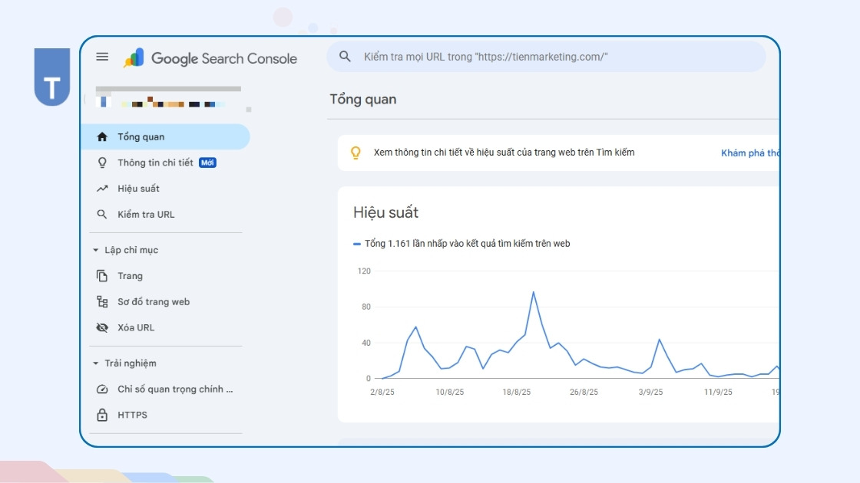Open the hamburger main menu
The height and width of the screenshot is (483, 860).
pyautogui.click(x=102, y=57)
